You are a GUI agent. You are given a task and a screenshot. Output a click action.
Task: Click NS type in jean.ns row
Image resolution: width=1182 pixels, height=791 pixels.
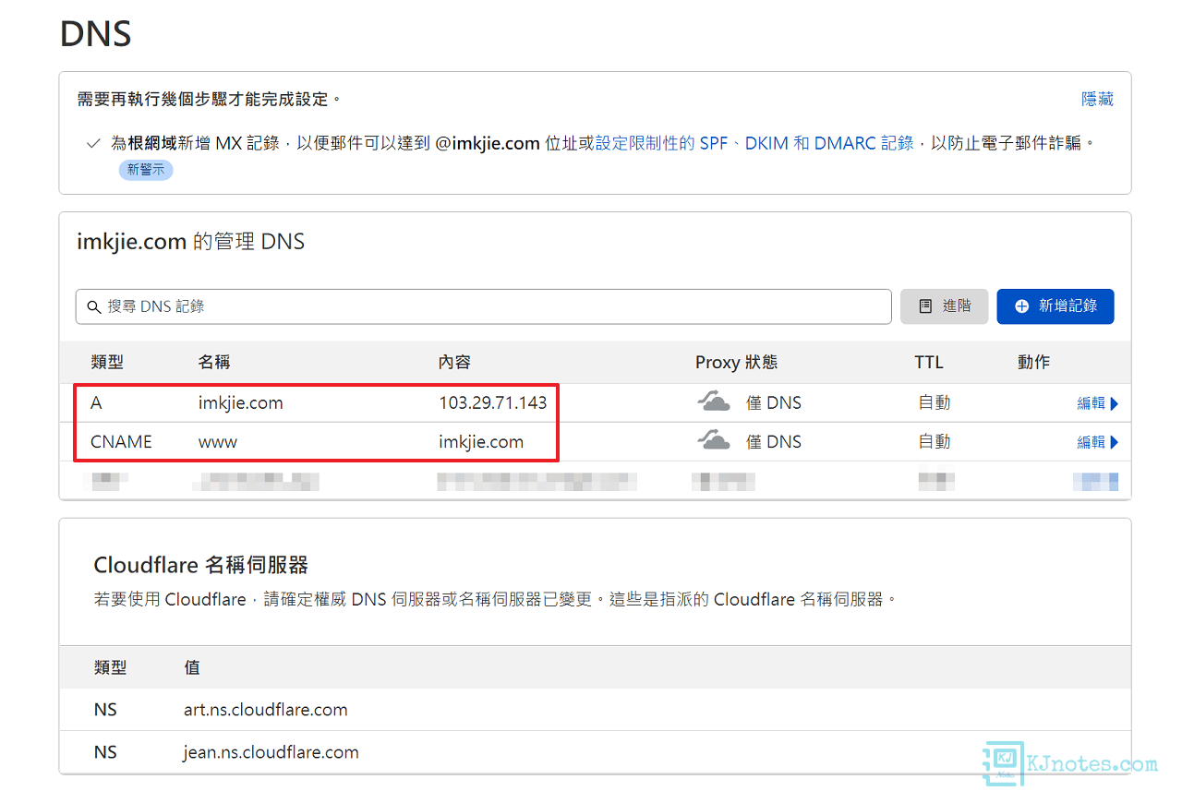[x=105, y=752]
